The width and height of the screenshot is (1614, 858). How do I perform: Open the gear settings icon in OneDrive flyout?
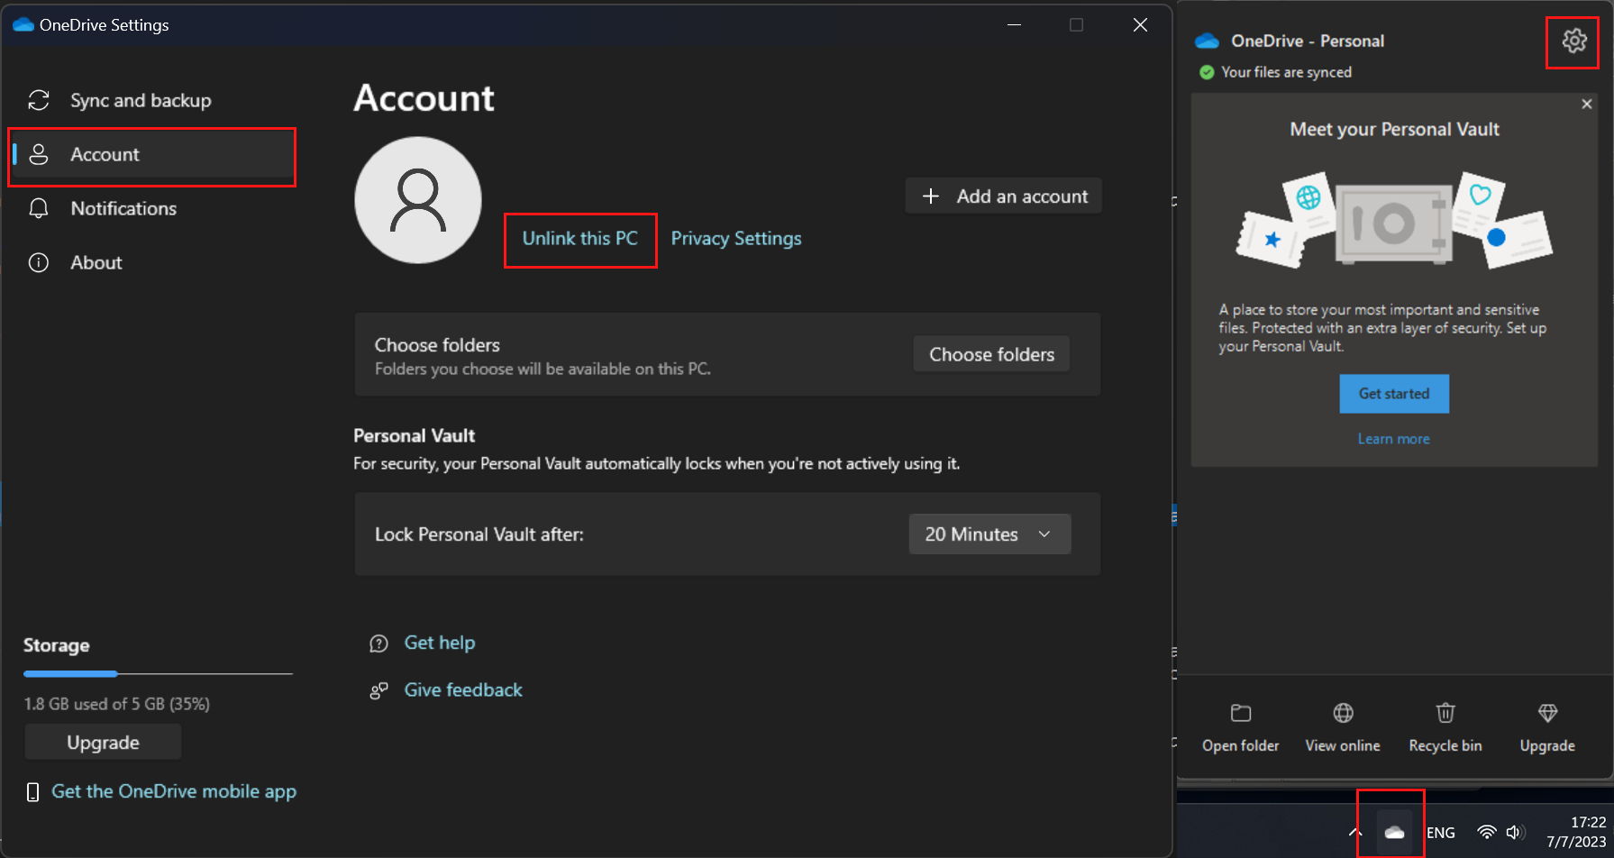click(x=1573, y=41)
